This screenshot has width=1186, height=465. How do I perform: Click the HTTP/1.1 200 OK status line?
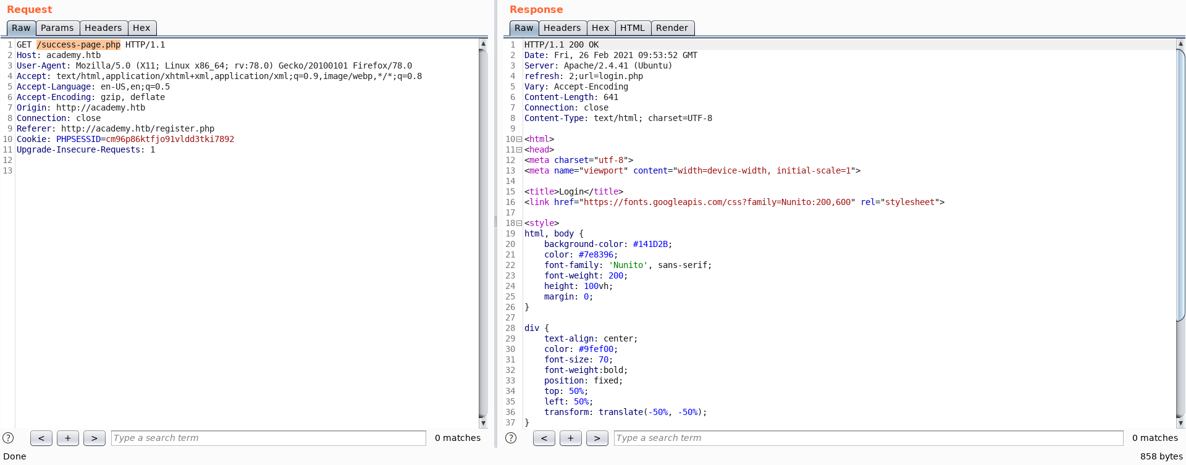pos(561,44)
